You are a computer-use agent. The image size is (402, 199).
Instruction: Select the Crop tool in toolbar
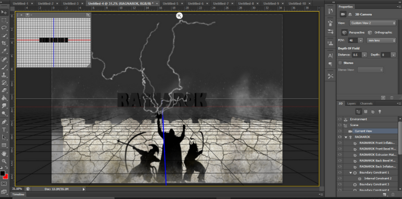pyautogui.click(x=4, y=43)
